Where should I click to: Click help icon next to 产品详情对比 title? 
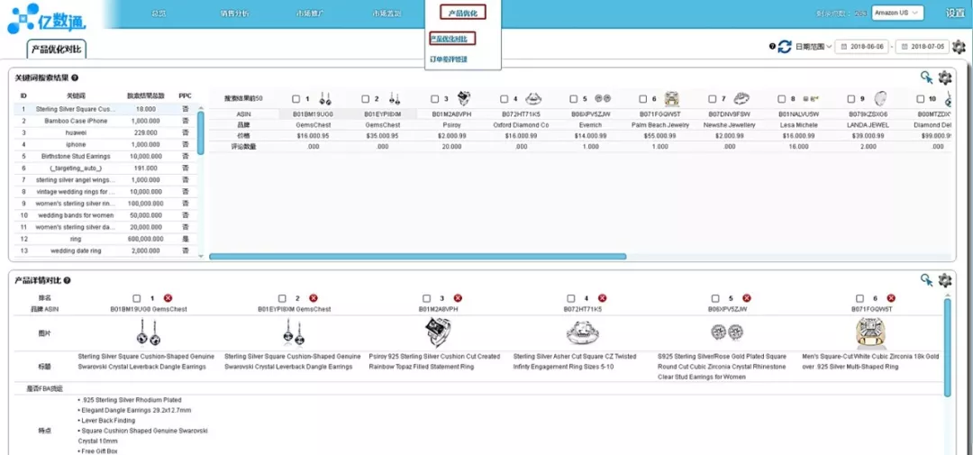(x=67, y=280)
